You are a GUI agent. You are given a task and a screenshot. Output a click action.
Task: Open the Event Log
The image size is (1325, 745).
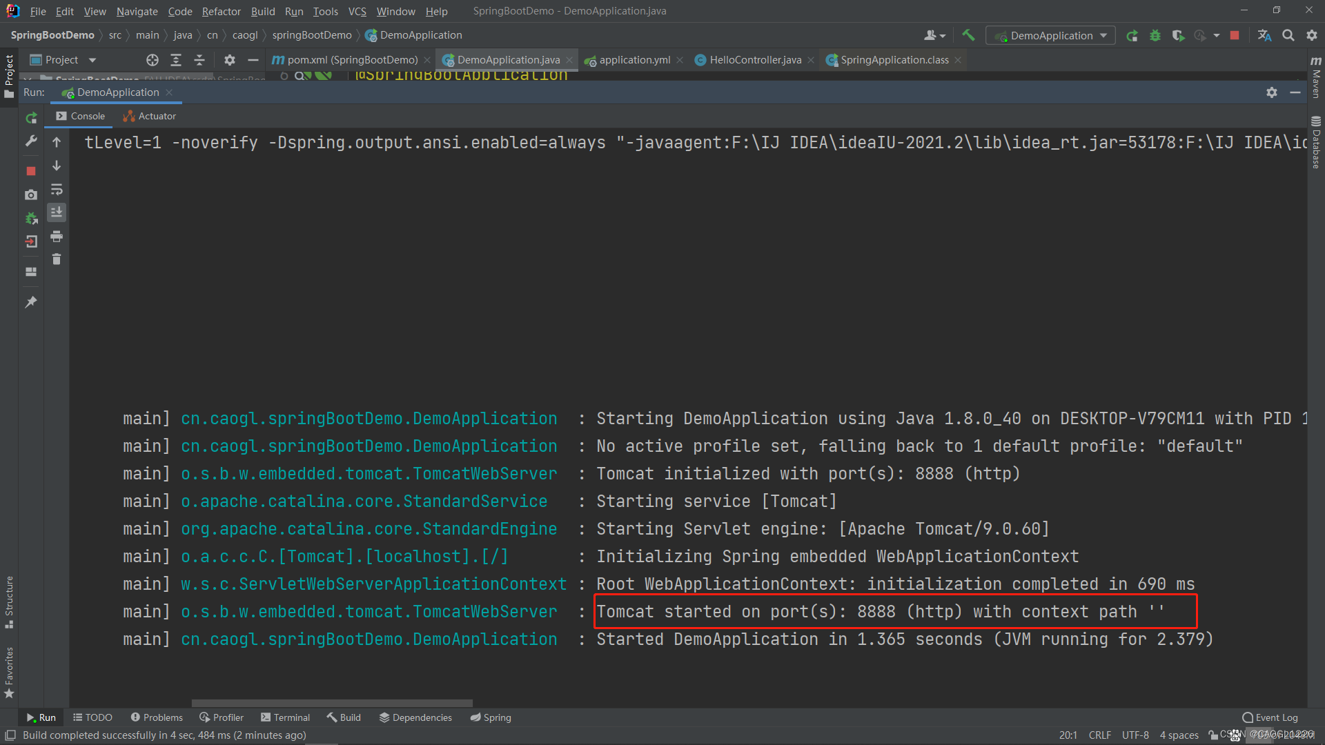pyautogui.click(x=1270, y=717)
